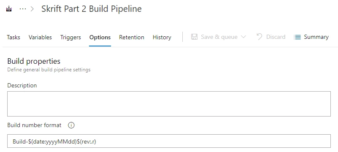The image size is (338, 152).
Task: Click the breadcrumb chevron separator
Action: pos(32,9)
